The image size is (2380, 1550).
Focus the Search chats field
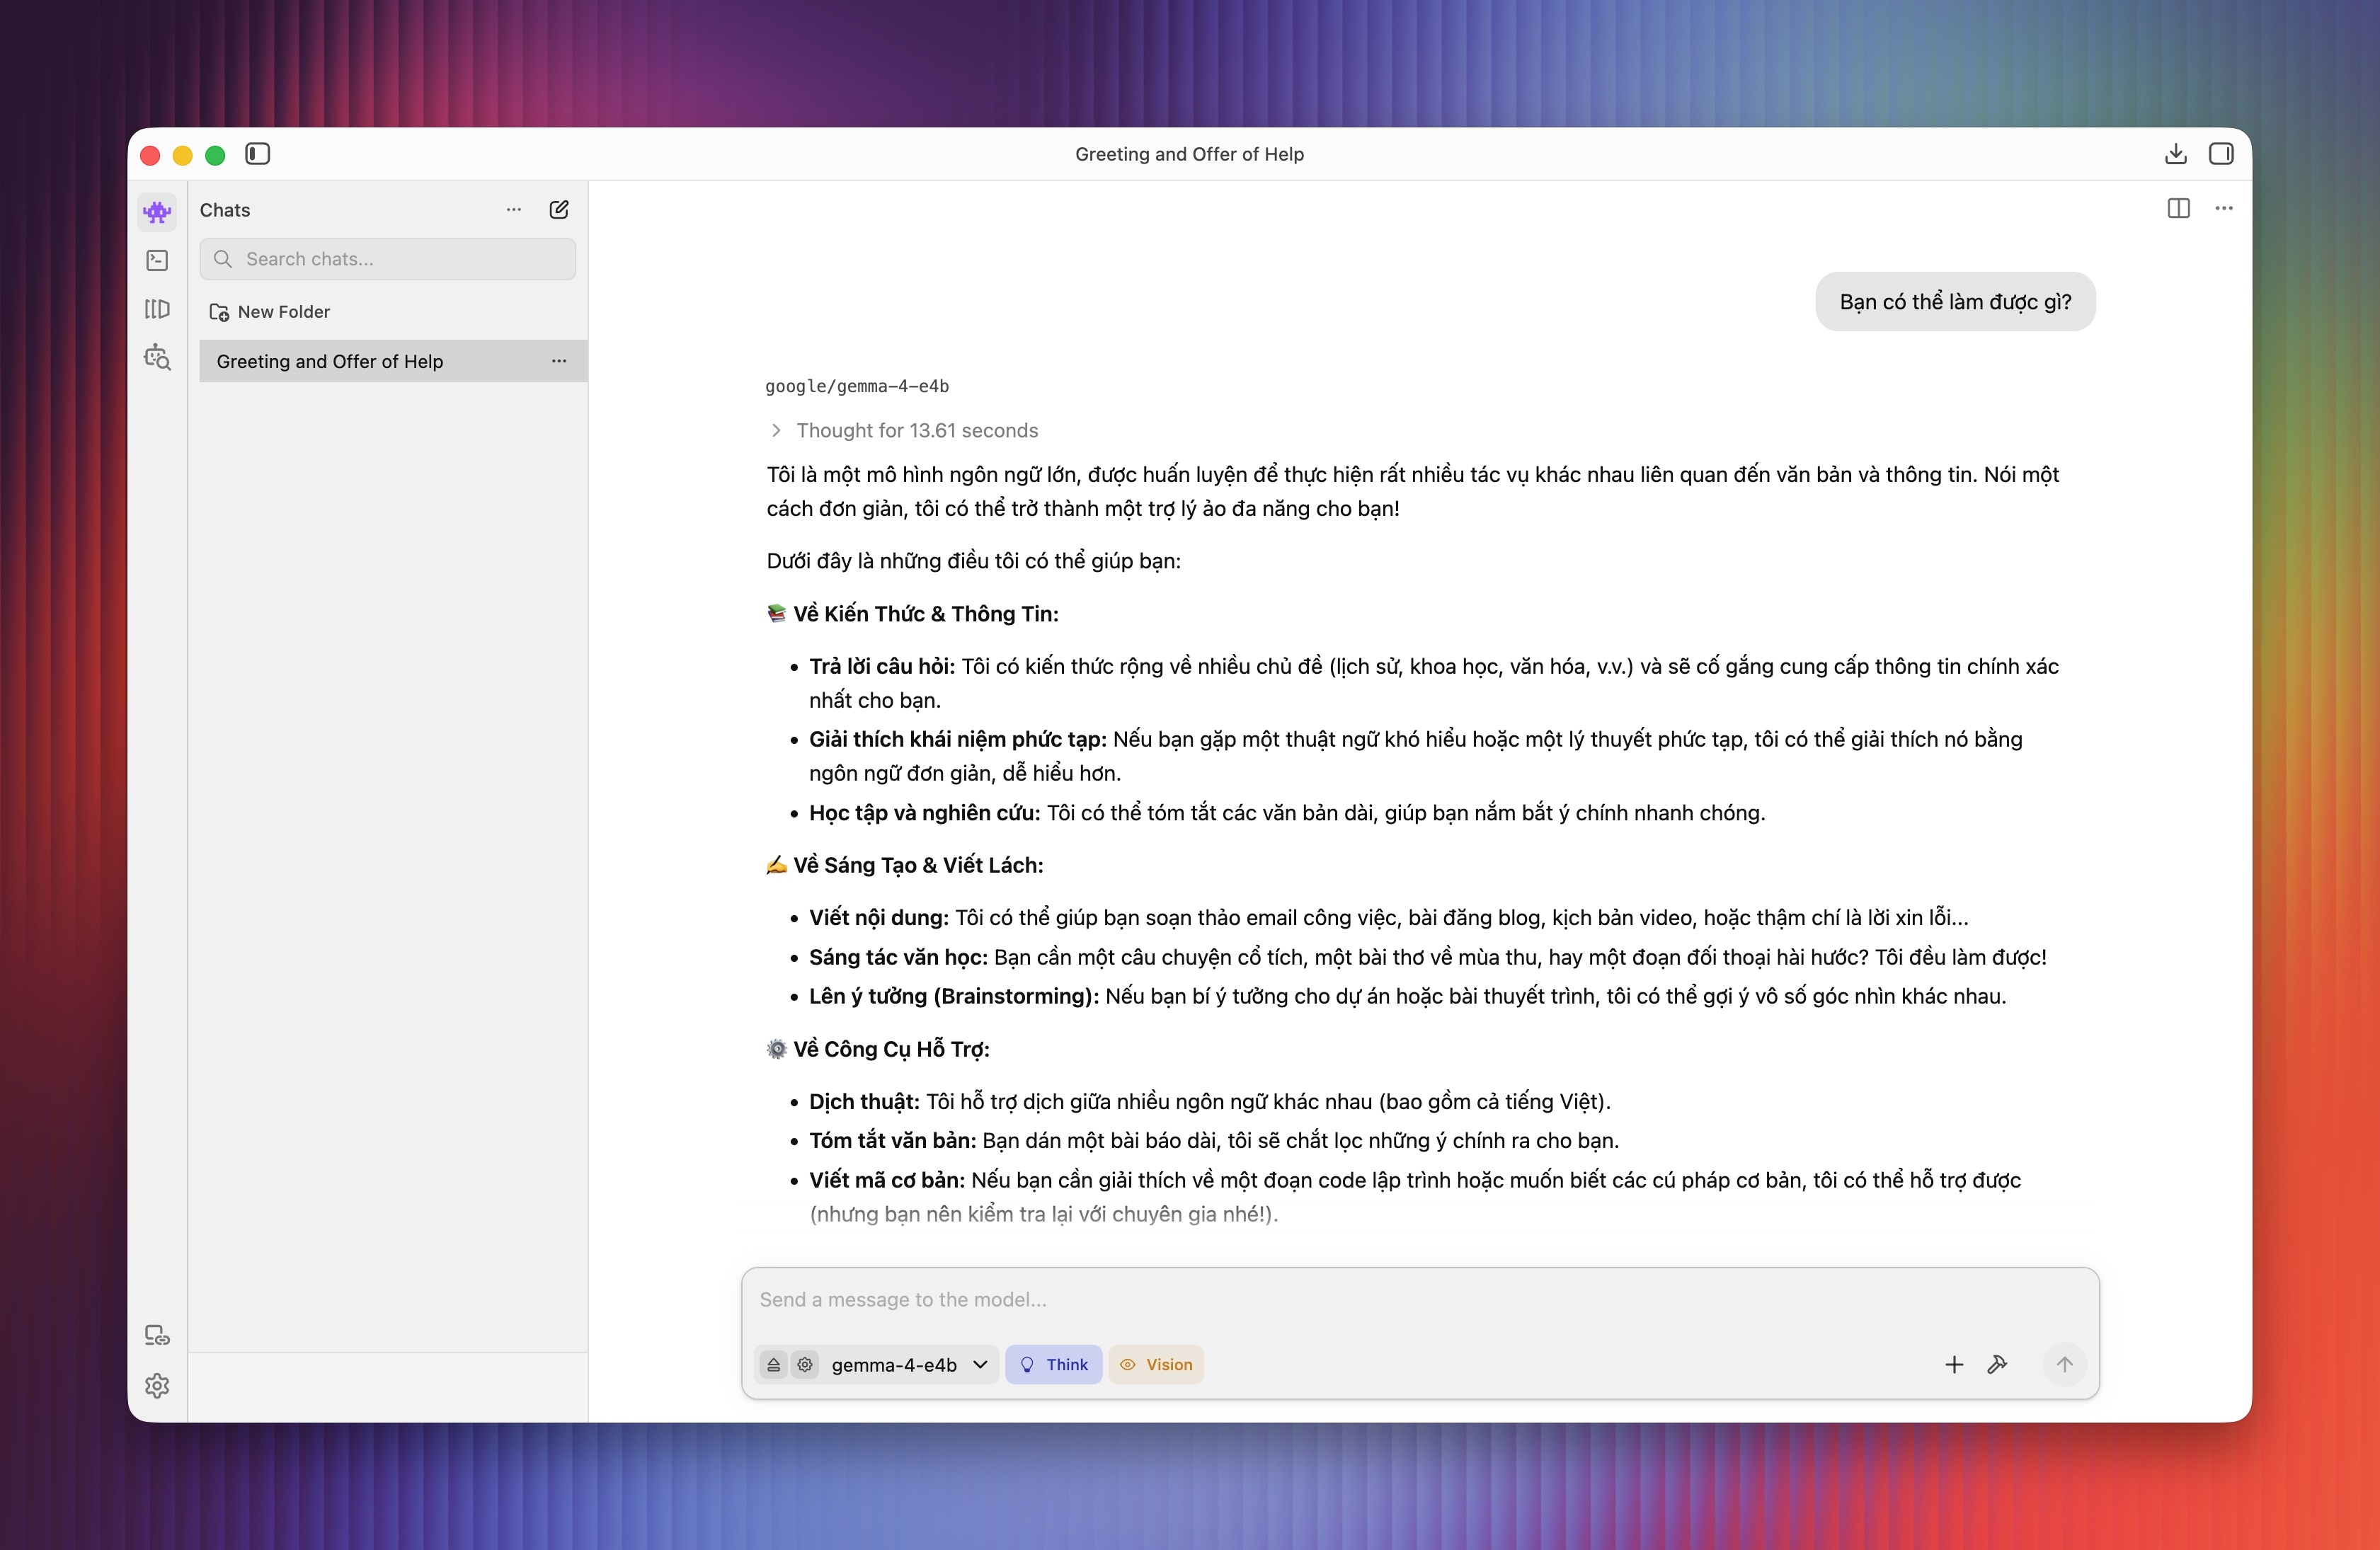pyautogui.click(x=388, y=259)
